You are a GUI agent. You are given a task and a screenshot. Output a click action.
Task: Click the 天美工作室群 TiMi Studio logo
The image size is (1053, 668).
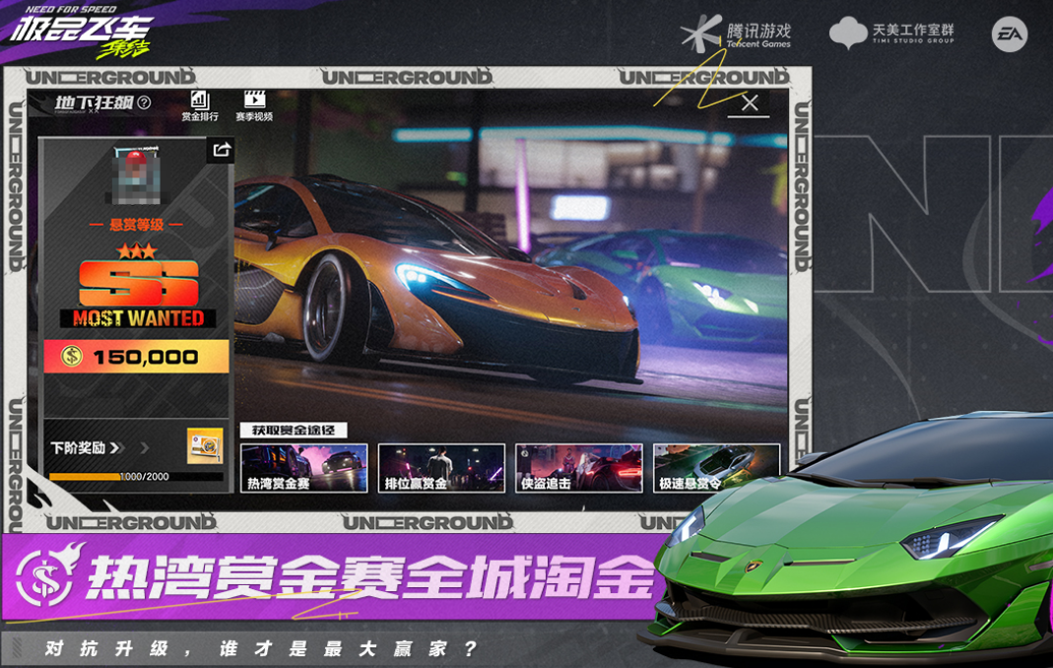tap(891, 33)
